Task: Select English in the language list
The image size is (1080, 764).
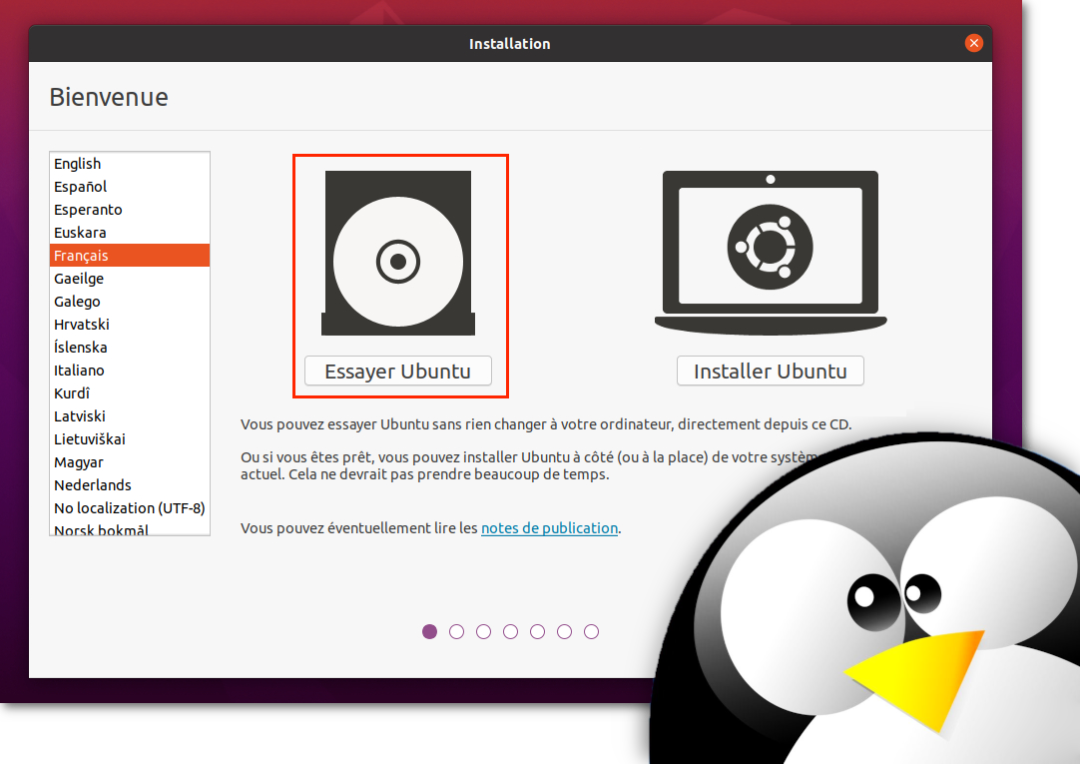Action: point(78,163)
